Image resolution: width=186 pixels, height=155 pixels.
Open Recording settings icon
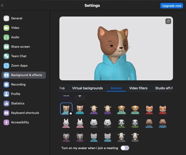coord(6,84)
